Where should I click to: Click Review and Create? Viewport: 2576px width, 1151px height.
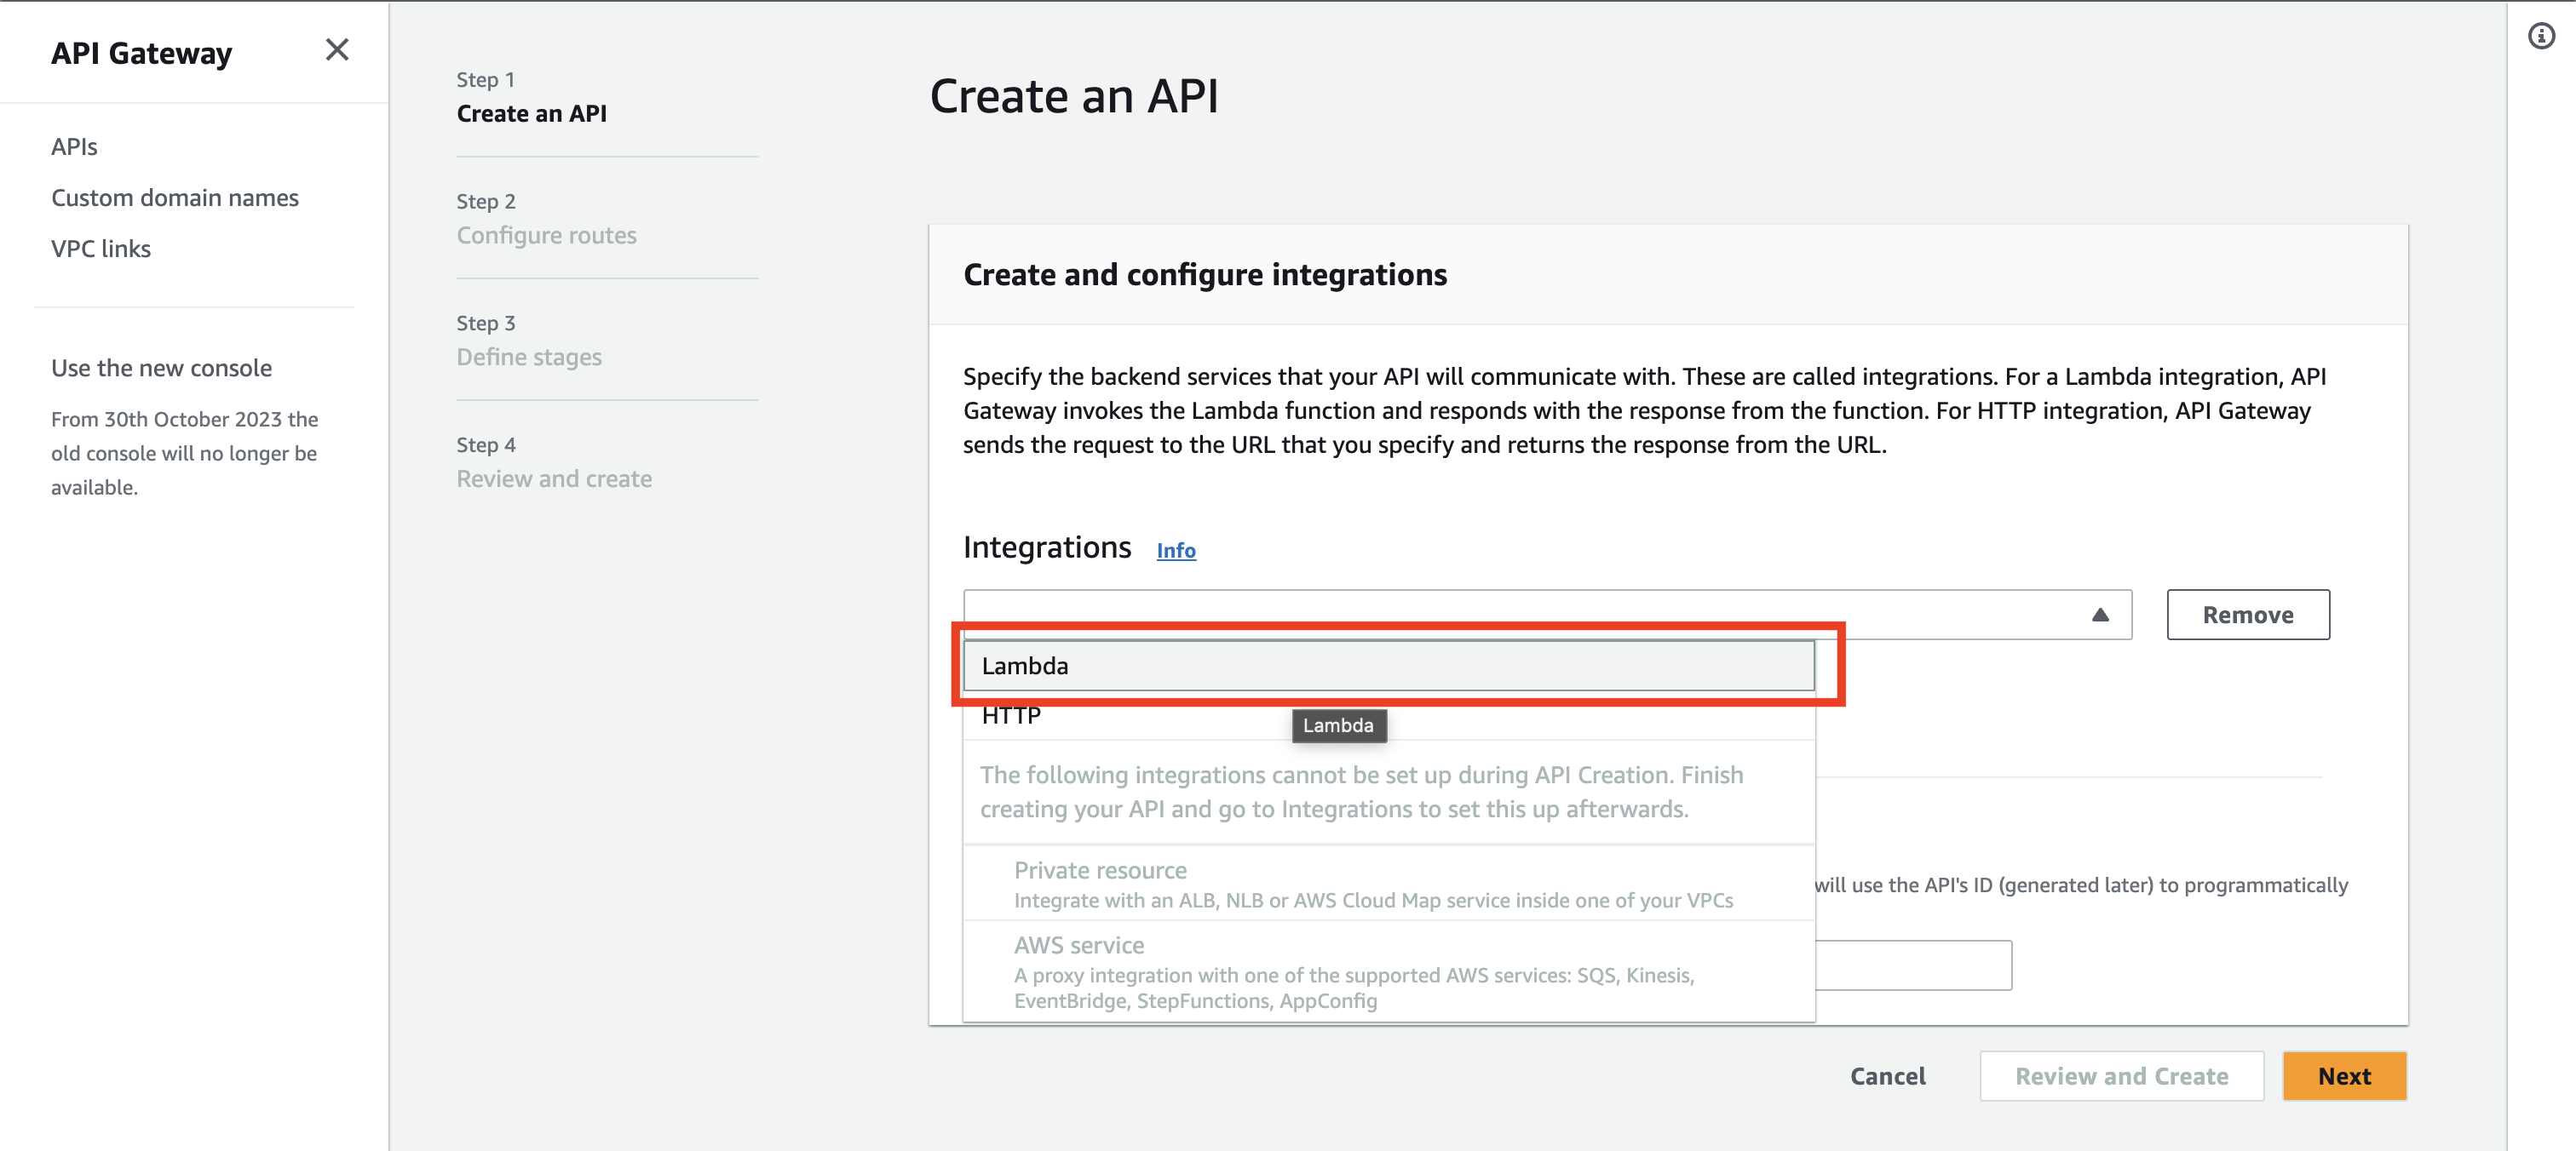click(x=2122, y=1075)
